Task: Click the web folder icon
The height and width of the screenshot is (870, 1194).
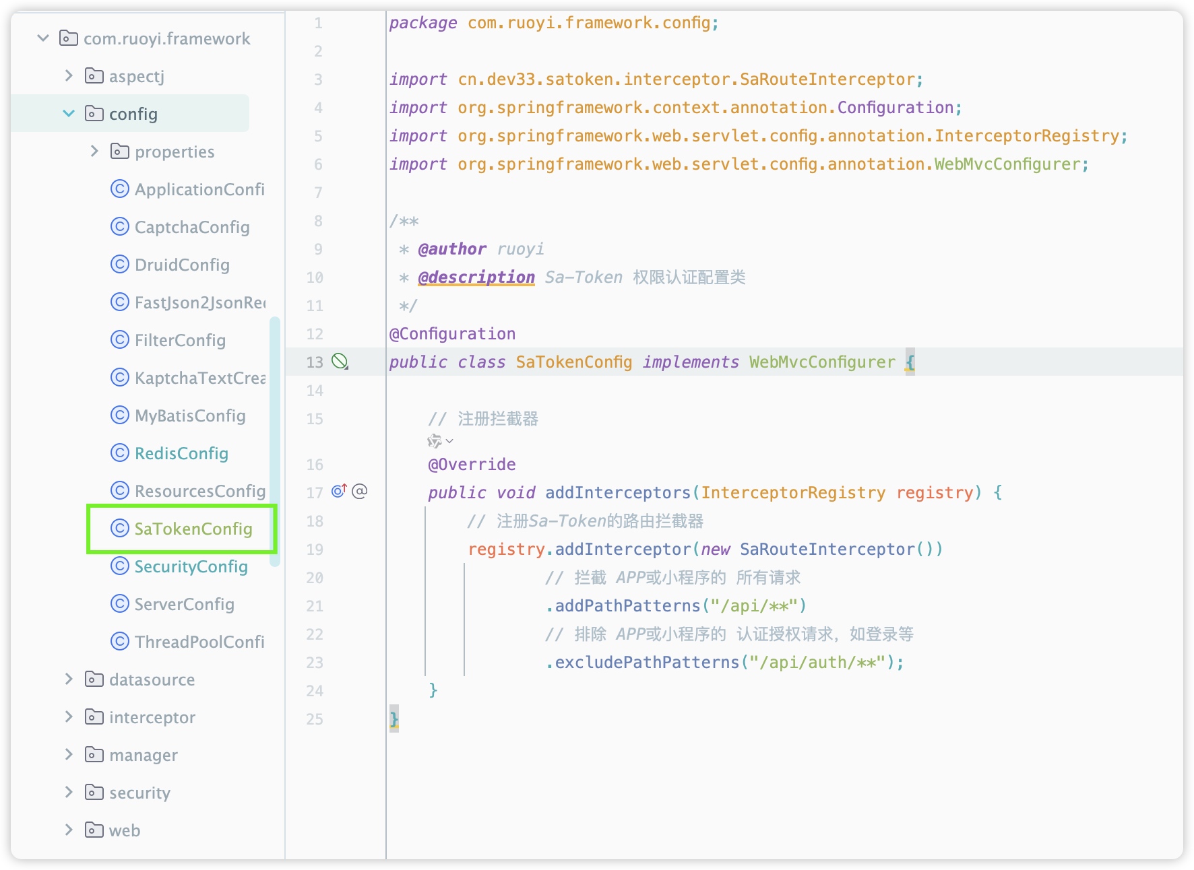Action: click(94, 830)
